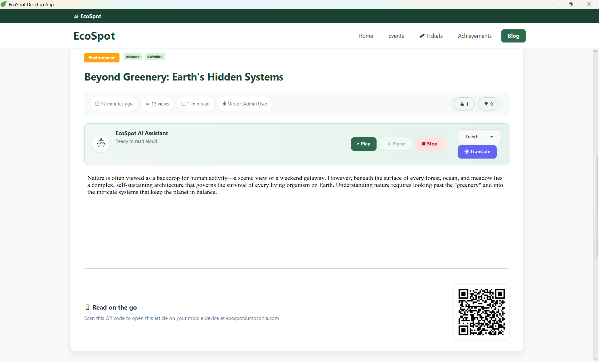Image resolution: width=599 pixels, height=362 pixels.
Task: Click the EcoSpot Desktop App title bar leaf icon
Action: point(4,4)
